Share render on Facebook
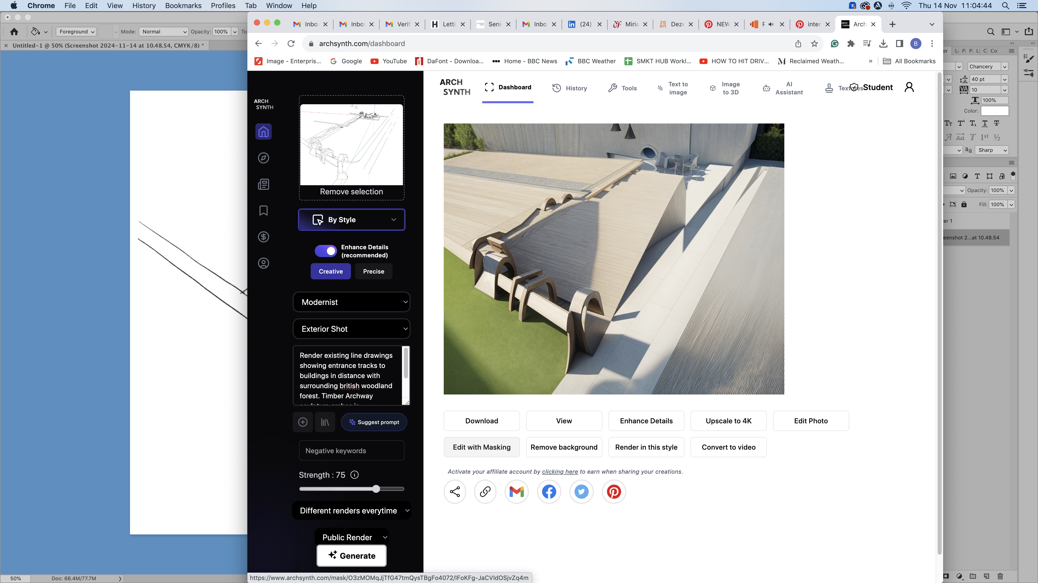Viewport: 1038px width, 583px height. click(x=549, y=492)
